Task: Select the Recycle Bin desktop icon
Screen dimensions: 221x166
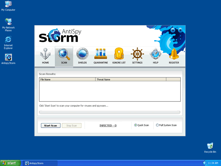Action: pos(210,146)
